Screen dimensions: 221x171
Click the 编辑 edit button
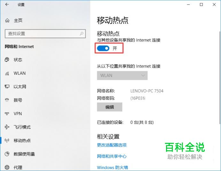pyautogui.click(x=110, y=107)
